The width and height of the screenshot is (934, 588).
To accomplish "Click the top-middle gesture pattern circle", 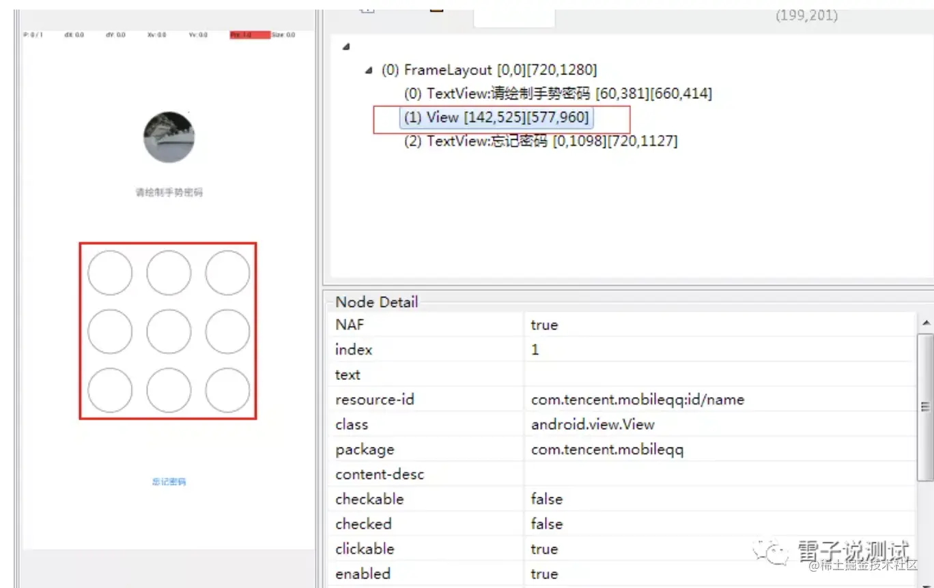I will pos(169,273).
